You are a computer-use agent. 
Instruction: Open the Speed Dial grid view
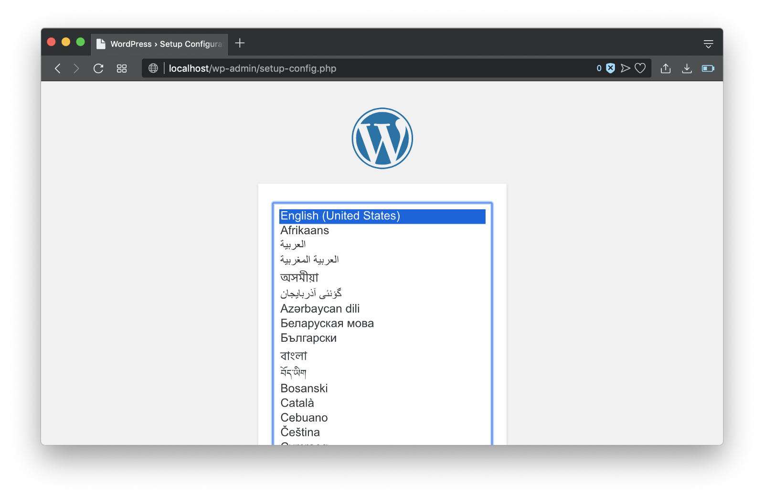pos(122,68)
